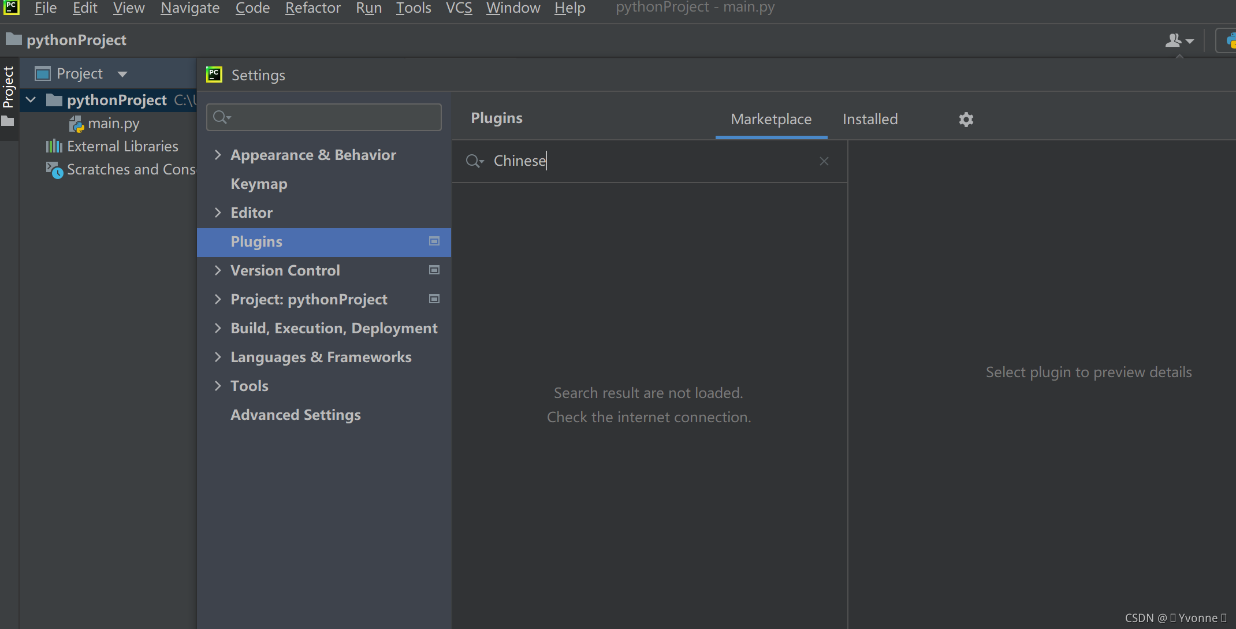Screen dimensions: 1236x629
Task: Collapse the pythonProject tree node
Action: point(31,100)
